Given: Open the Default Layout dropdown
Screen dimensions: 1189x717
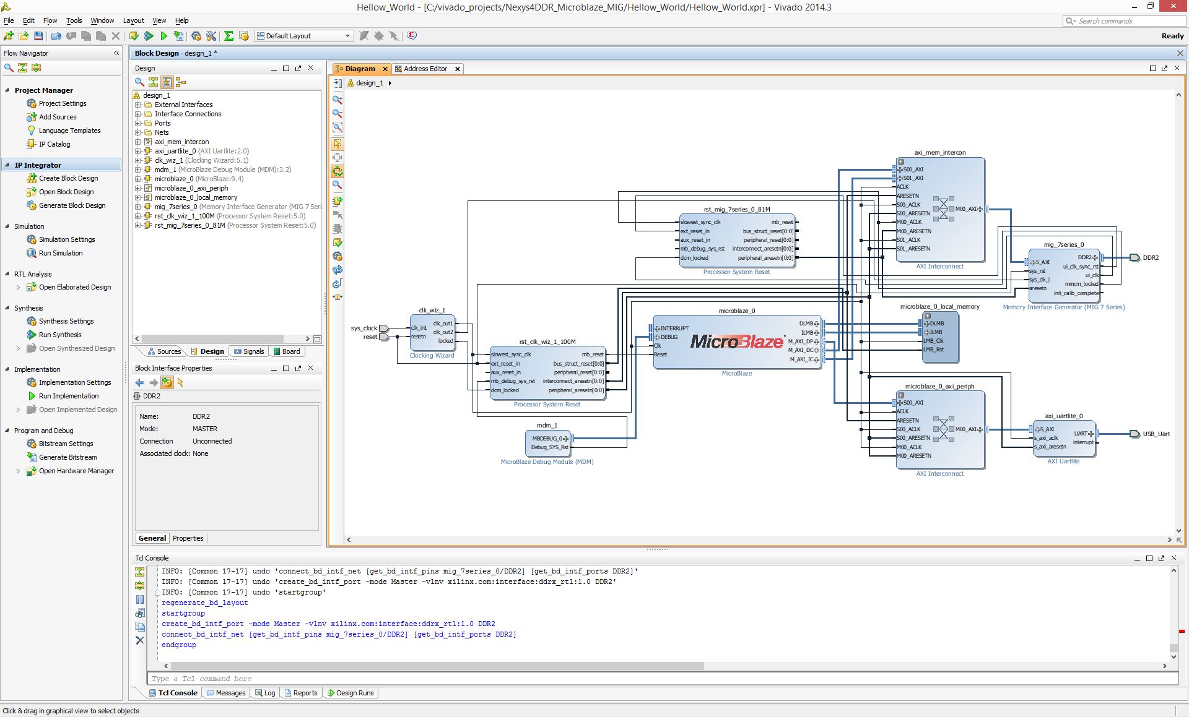Looking at the screenshot, I should pos(304,36).
